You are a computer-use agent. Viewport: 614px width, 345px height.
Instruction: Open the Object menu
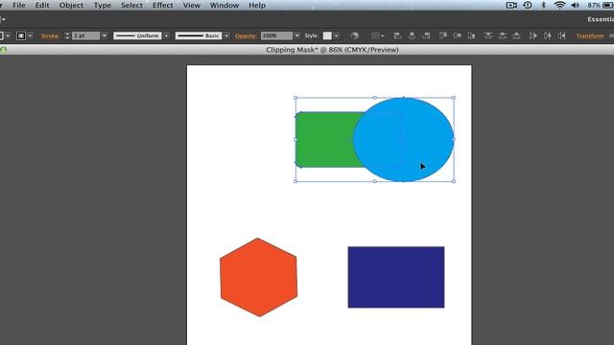[x=71, y=5]
